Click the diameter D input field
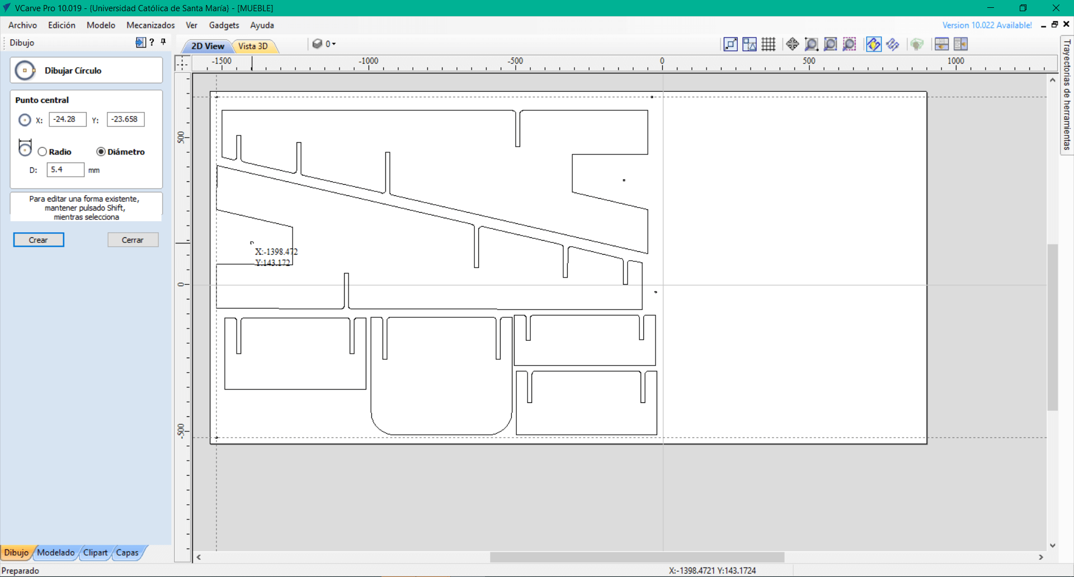The height and width of the screenshot is (577, 1074). click(65, 170)
